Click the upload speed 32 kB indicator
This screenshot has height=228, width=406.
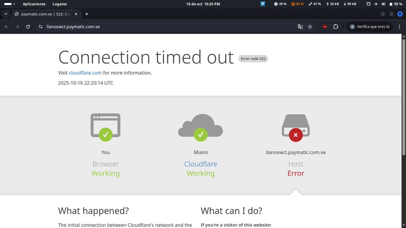[332, 4]
